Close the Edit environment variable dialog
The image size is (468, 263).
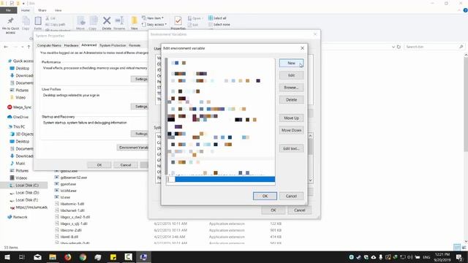pos(302,48)
